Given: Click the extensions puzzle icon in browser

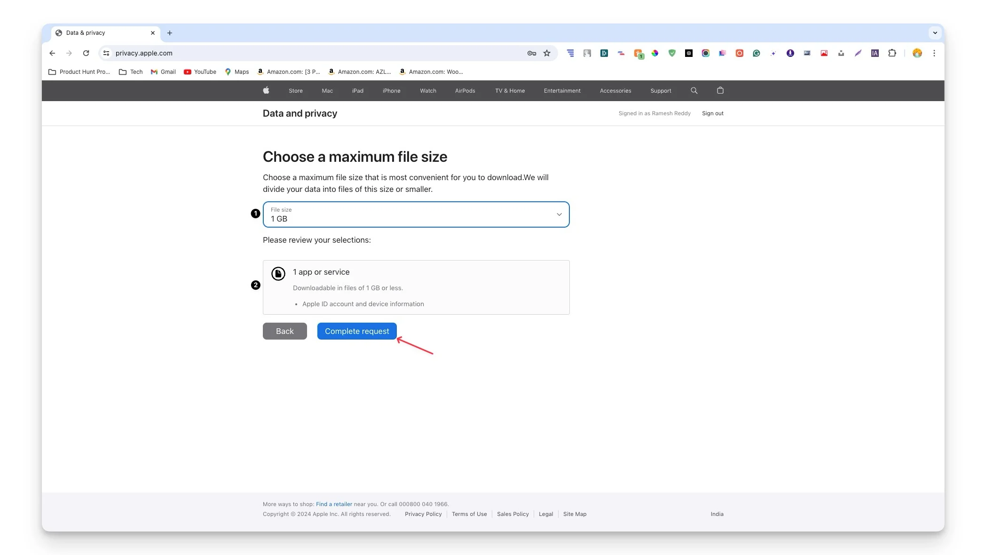Looking at the screenshot, I should coord(892,54).
